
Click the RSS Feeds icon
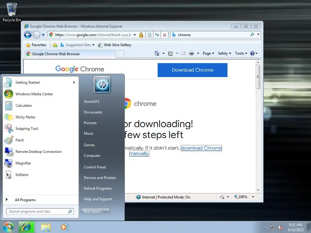(170, 53)
